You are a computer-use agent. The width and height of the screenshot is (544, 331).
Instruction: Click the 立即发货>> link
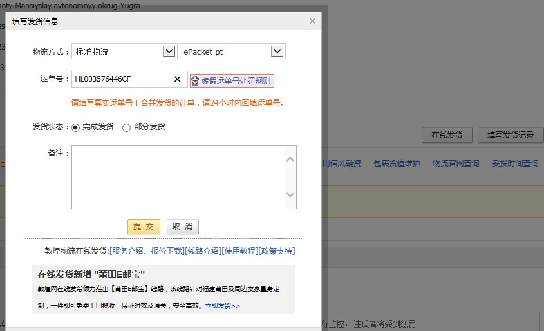point(222,306)
